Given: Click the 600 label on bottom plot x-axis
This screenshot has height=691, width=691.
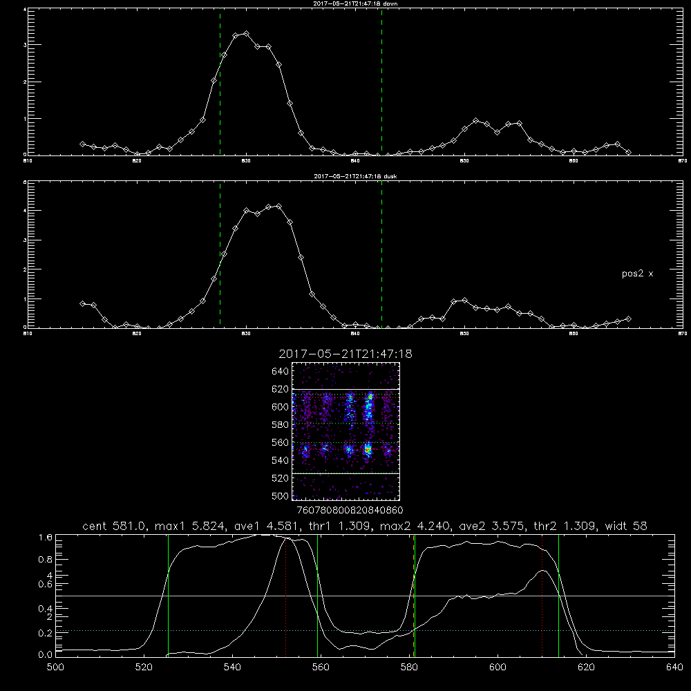Looking at the screenshot, I should pos(498,668).
